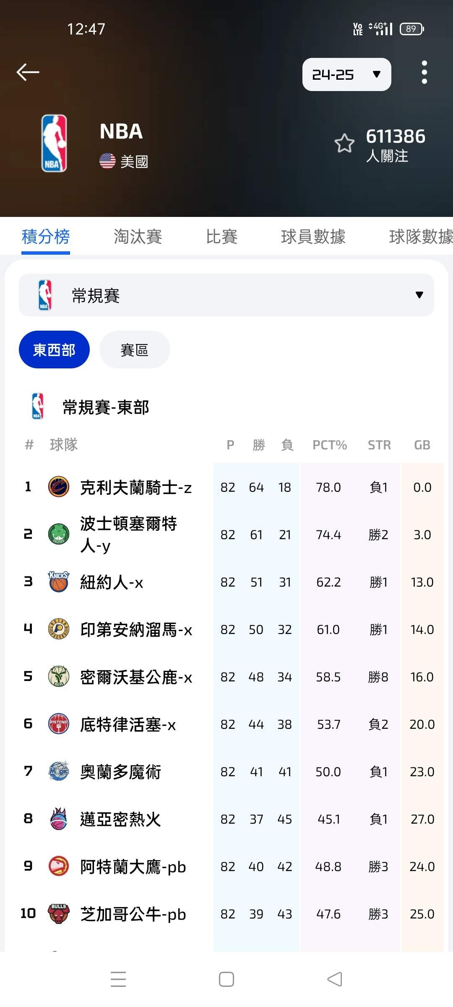
Task: Tap the Boston Celtics team logo
Action: (x=59, y=535)
